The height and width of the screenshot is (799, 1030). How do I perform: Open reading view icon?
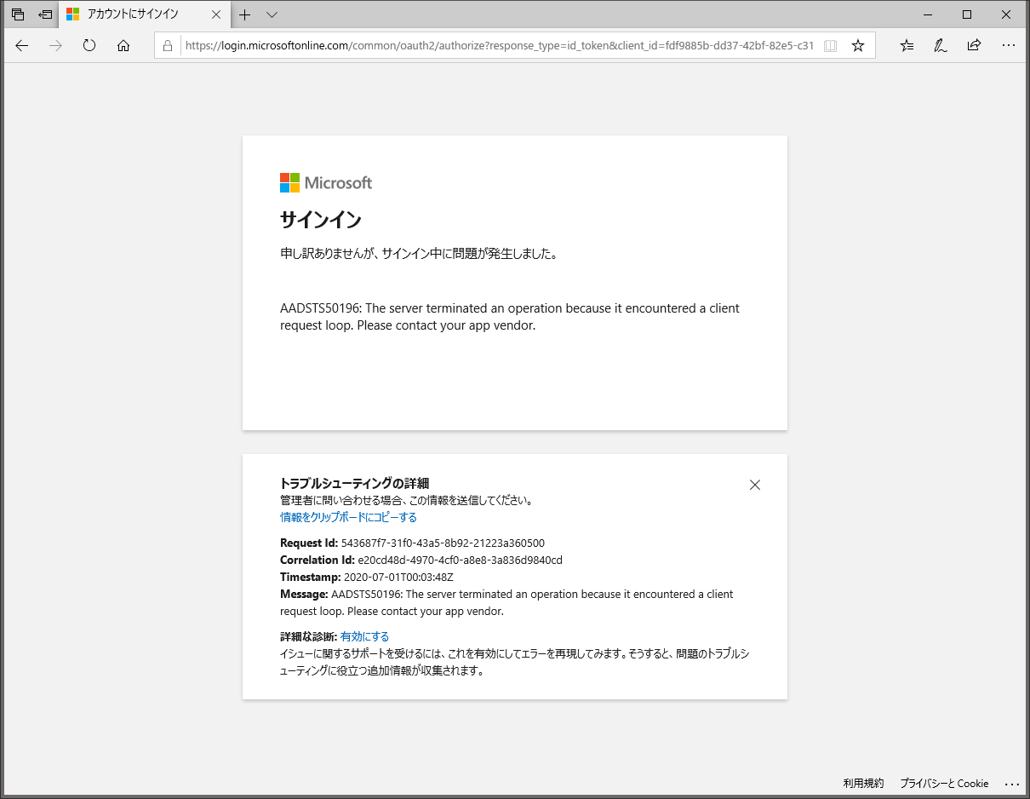point(831,46)
